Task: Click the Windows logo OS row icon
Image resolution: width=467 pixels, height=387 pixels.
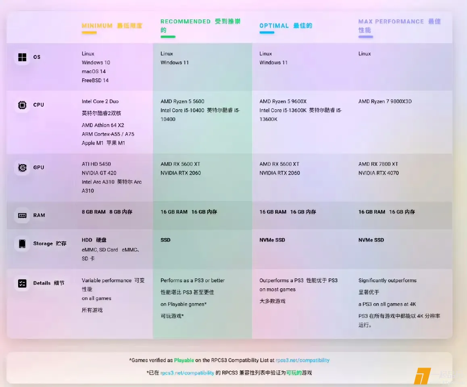Action: tap(22, 57)
